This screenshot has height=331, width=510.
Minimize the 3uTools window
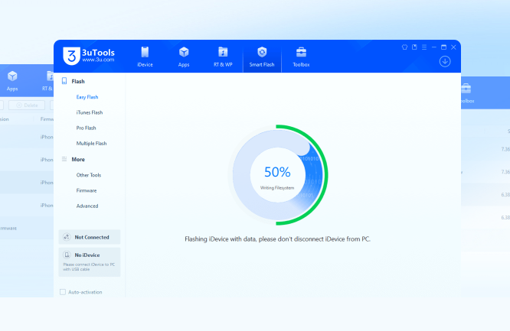pos(434,47)
